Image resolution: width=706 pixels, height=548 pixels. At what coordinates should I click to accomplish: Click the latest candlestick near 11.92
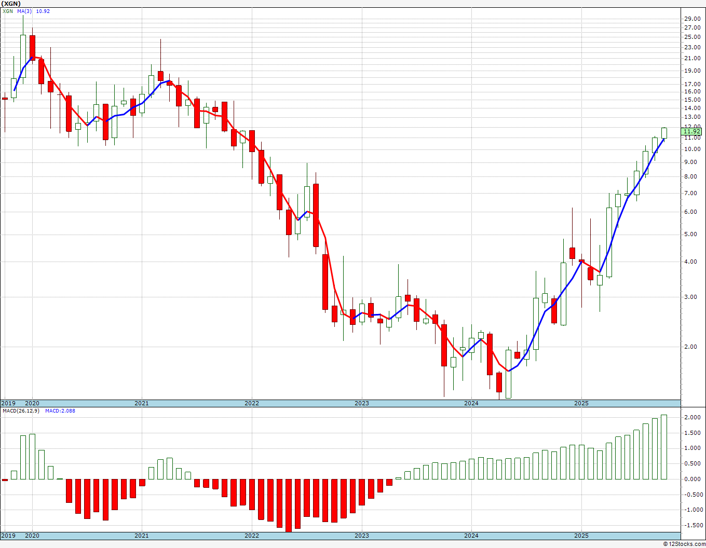tap(664, 133)
